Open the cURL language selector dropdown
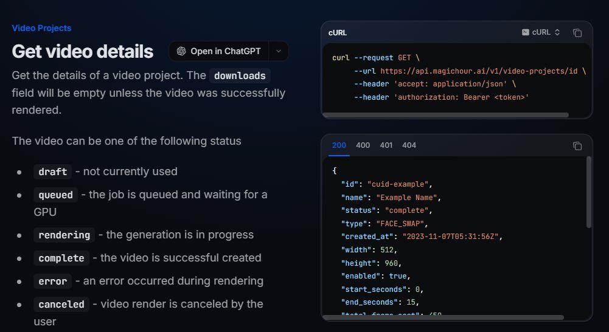This screenshot has width=609, height=332. pyautogui.click(x=541, y=32)
